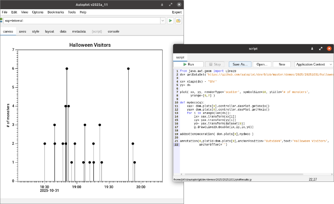Click the green Run script button
The width and height of the screenshot is (334, 204).
click(188, 64)
